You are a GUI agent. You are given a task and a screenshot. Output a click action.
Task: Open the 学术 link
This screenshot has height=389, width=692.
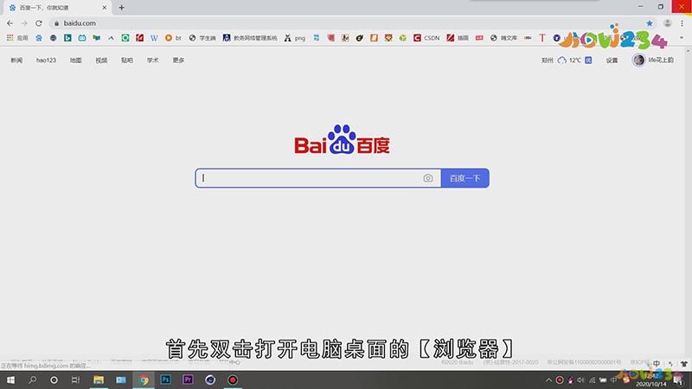pos(153,61)
